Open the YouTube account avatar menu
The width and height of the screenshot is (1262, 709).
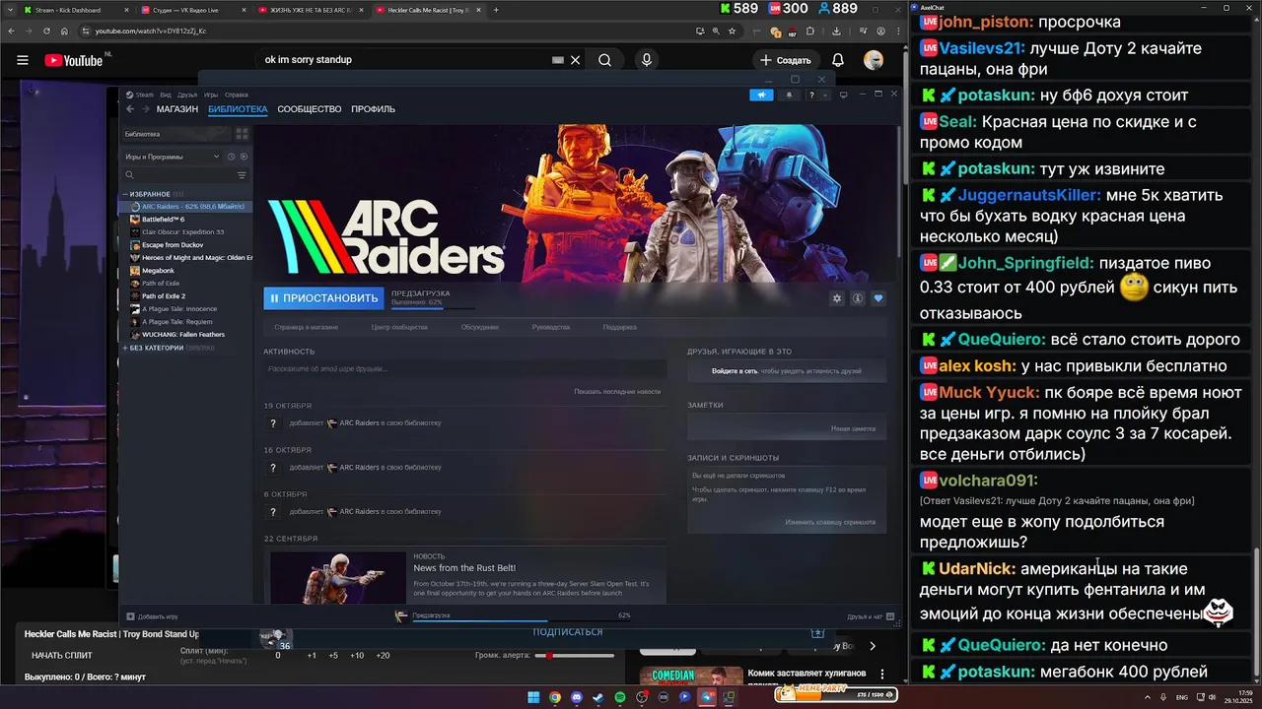click(x=874, y=60)
